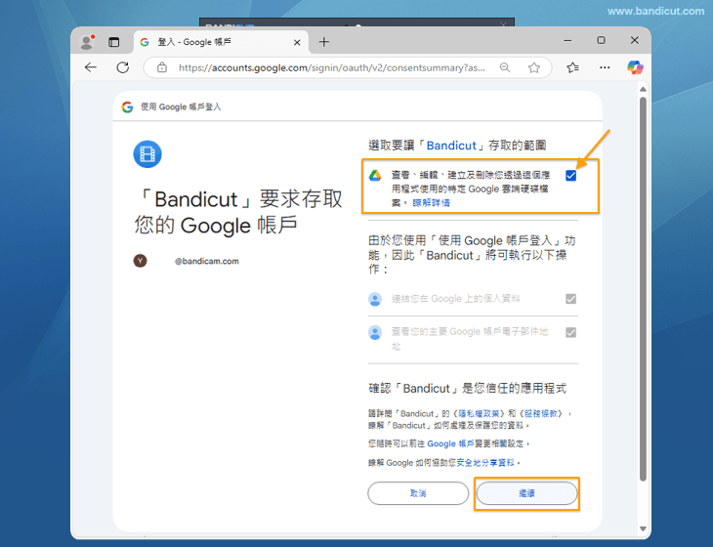Click the email address permission profile icon
The image size is (713, 547).
[375, 332]
